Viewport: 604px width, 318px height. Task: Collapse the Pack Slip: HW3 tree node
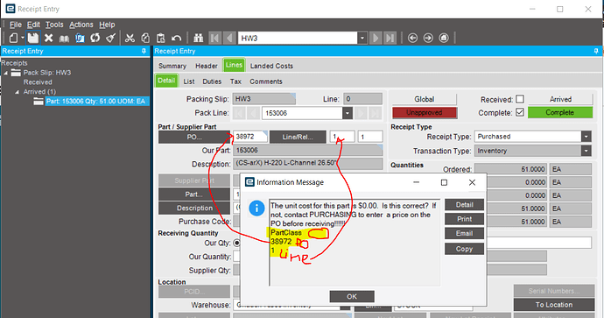(x=6, y=73)
